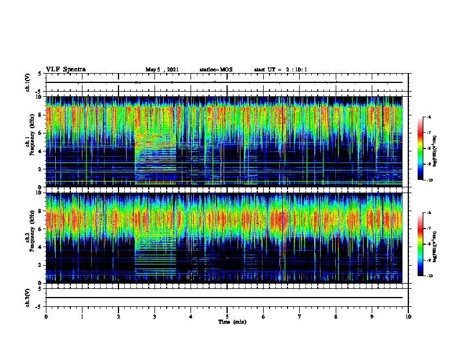
Task: Click time axis tick label "10"
Action: pos(408,317)
